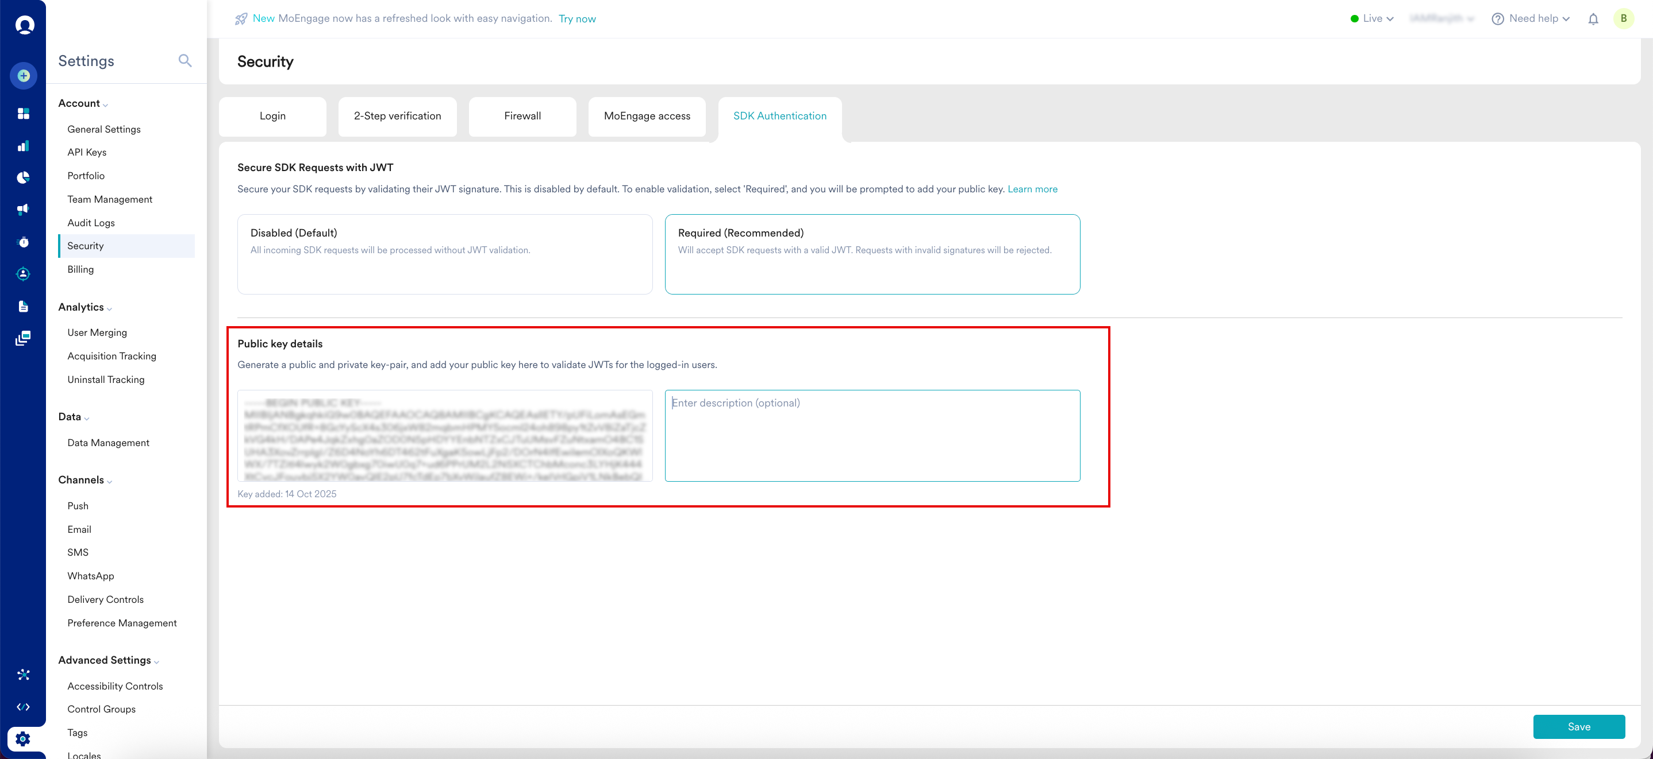Open the Live environment dropdown

[1372, 18]
